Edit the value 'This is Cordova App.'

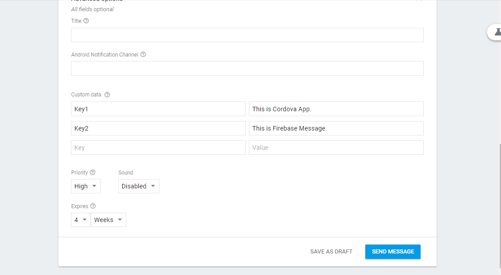coord(336,109)
